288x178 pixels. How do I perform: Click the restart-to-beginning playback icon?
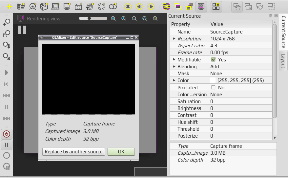(x=6, y=84)
